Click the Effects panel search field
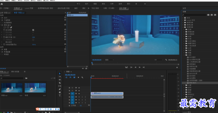The width and height of the screenshot is (218, 113). point(194,15)
